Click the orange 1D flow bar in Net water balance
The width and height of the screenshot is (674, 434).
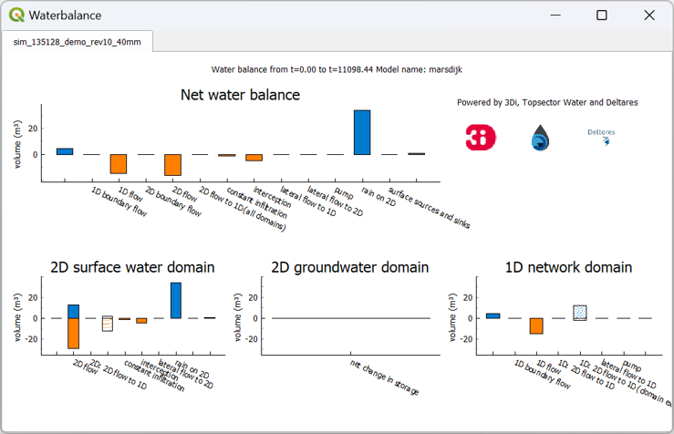coord(119,164)
